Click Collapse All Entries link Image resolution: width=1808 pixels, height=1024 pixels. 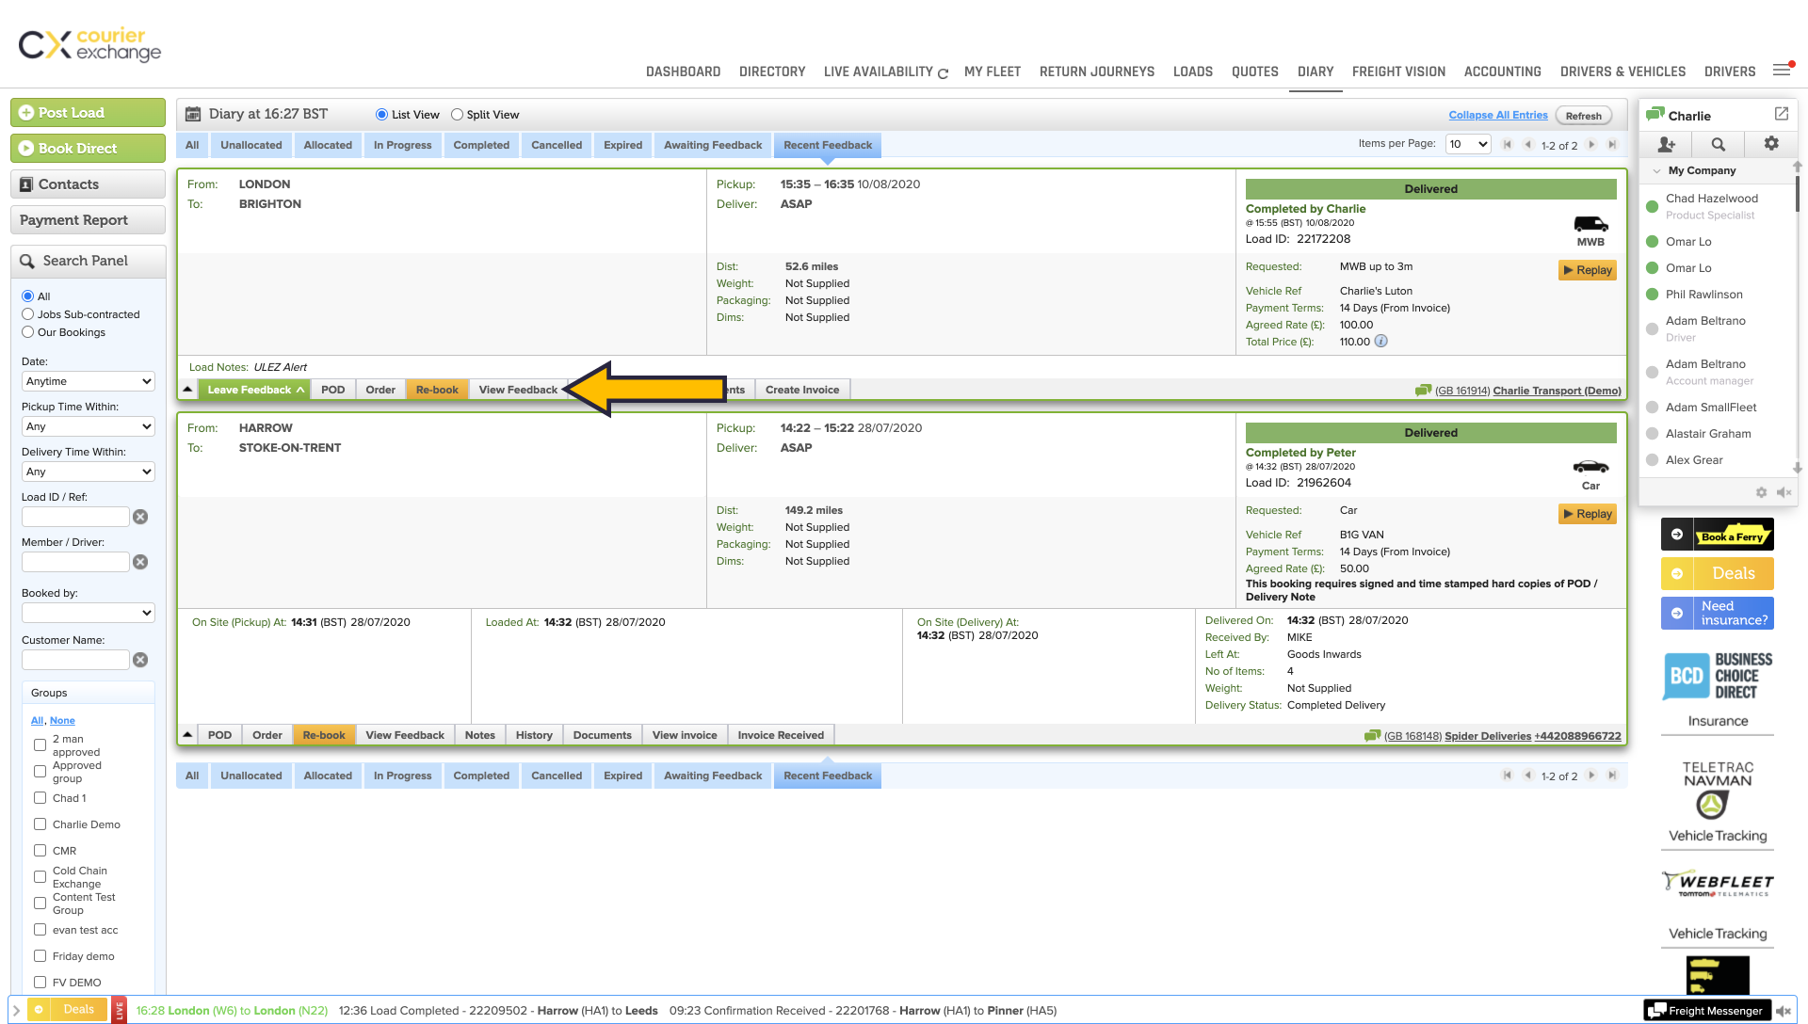coord(1497,115)
